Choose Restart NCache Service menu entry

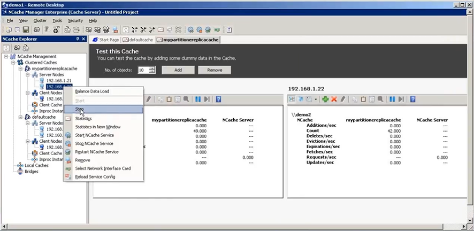103,152
